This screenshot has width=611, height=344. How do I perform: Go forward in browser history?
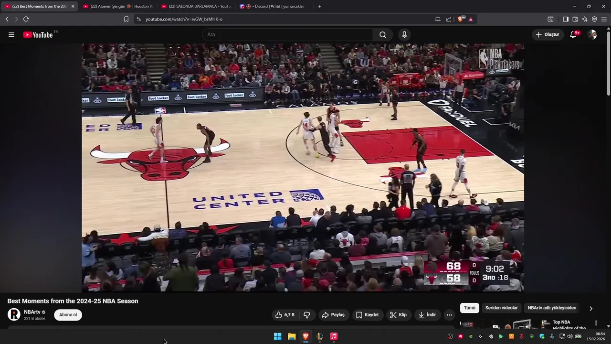click(16, 19)
